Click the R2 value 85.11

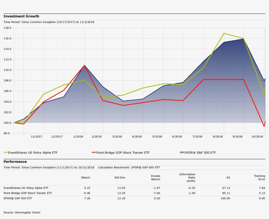(226, 193)
